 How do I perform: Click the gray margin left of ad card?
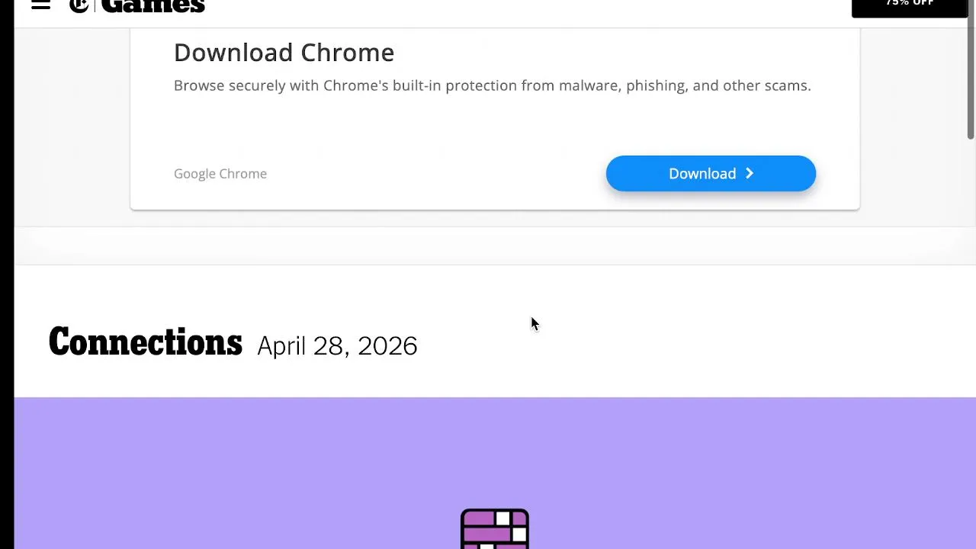(x=72, y=130)
